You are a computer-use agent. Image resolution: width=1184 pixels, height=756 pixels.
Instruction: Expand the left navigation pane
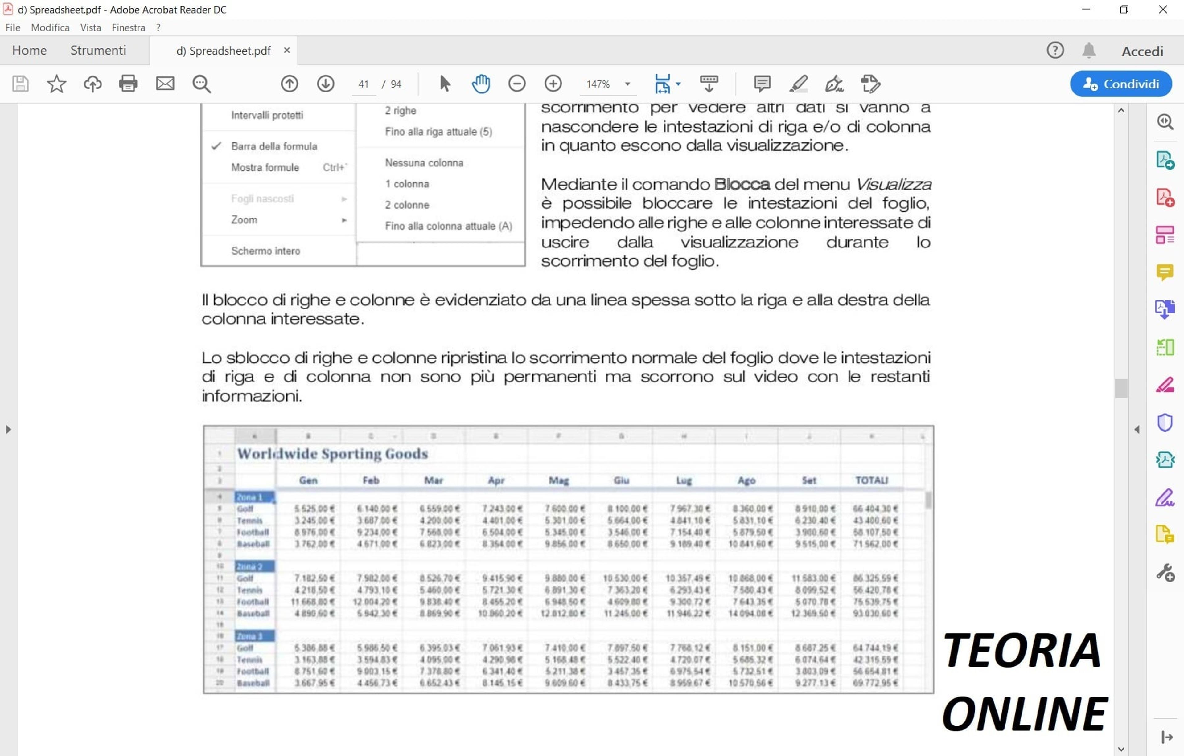(x=8, y=430)
